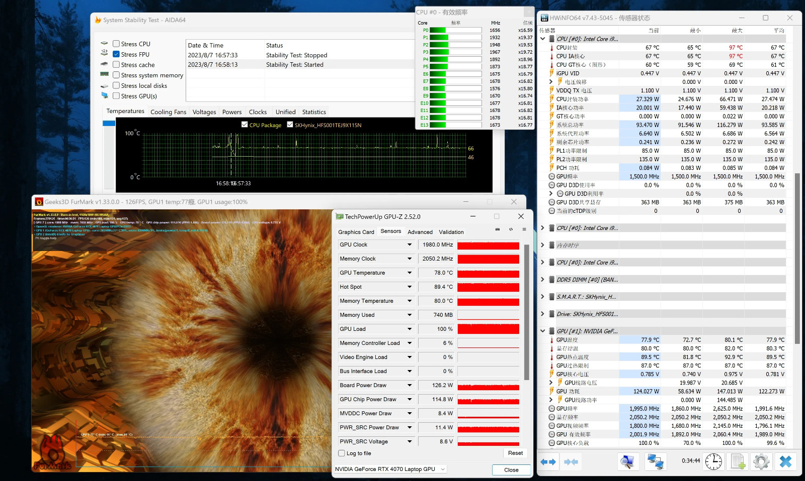Click GPU-Z sensors vertical scrollbar
The height and width of the screenshot is (481, 805).
coord(527,311)
